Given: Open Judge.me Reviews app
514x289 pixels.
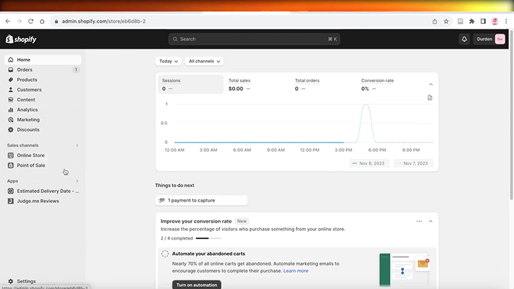Looking at the screenshot, I should click(38, 201).
